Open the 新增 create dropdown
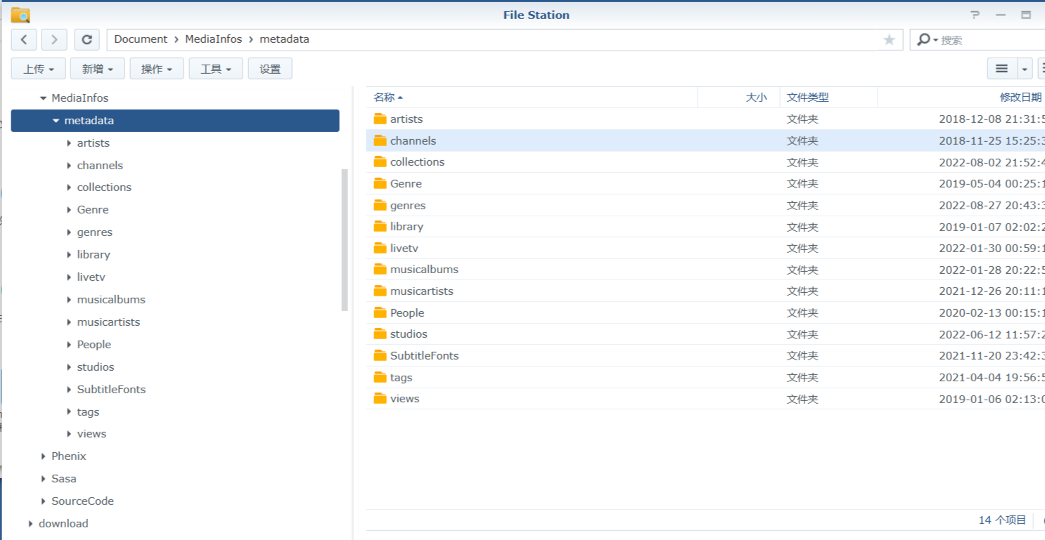Image resolution: width=1045 pixels, height=540 pixels. click(x=98, y=69)
